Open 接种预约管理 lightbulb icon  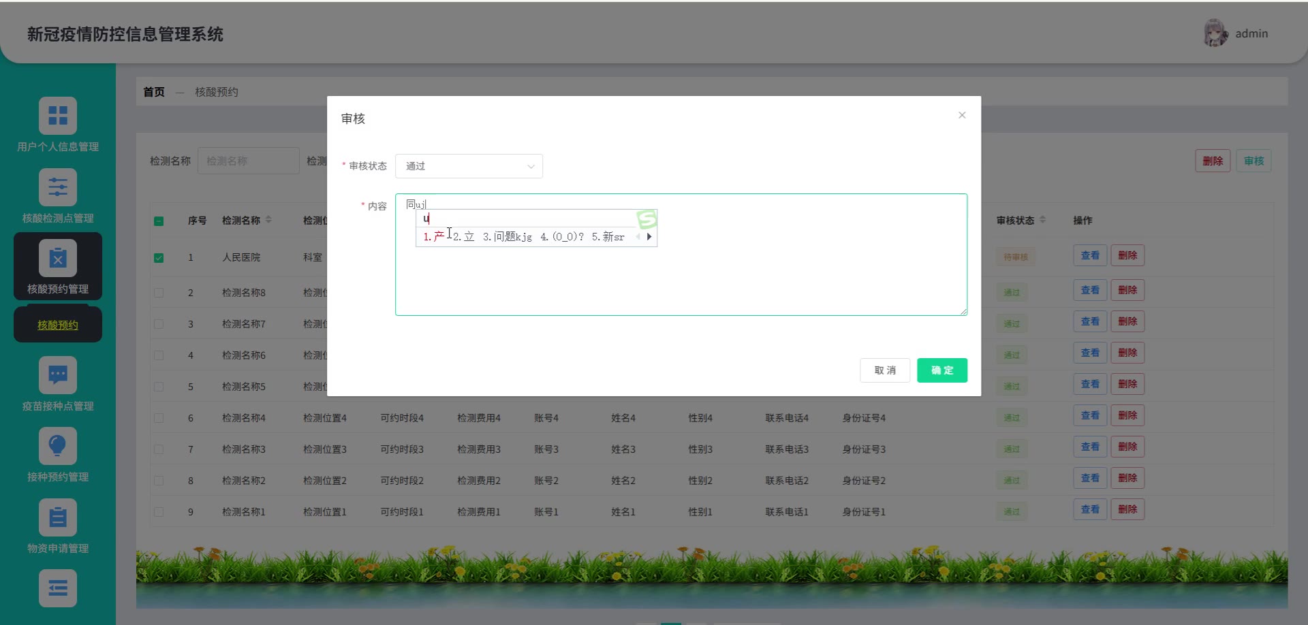58,446
